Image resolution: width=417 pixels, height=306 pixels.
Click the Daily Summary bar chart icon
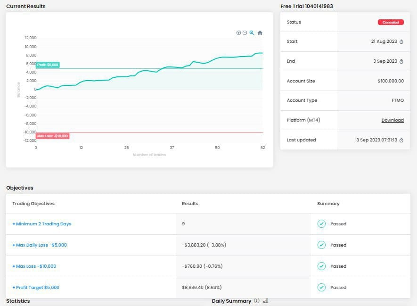click(x=265, y=301)
